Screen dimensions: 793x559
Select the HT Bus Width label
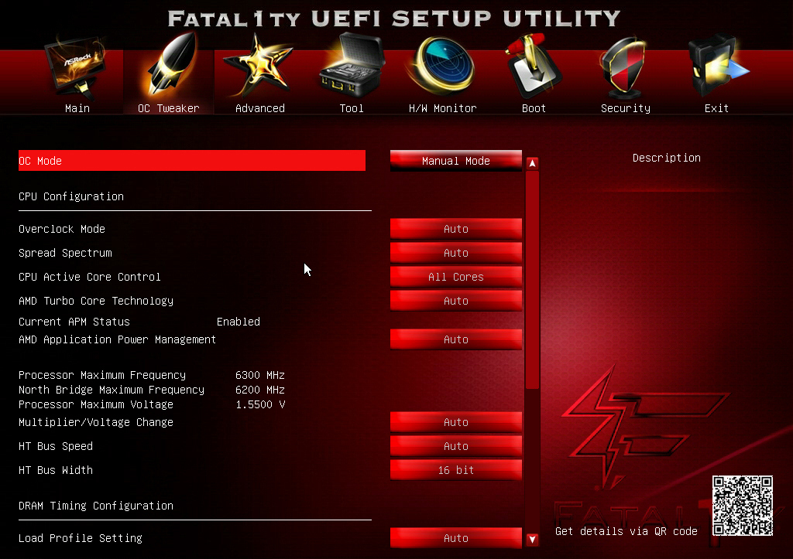click(56, 469)
